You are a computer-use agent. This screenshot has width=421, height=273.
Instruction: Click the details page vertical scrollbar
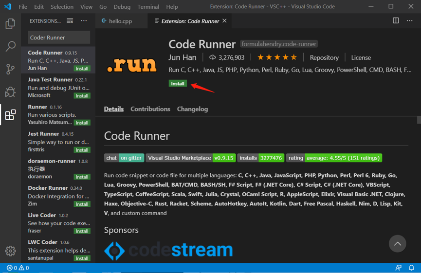pyautogui.click(x=419, y=120)
